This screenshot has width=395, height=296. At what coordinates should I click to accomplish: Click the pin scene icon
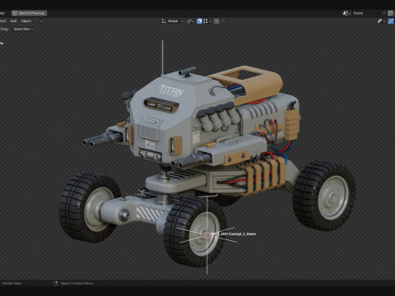click(384, 13)
